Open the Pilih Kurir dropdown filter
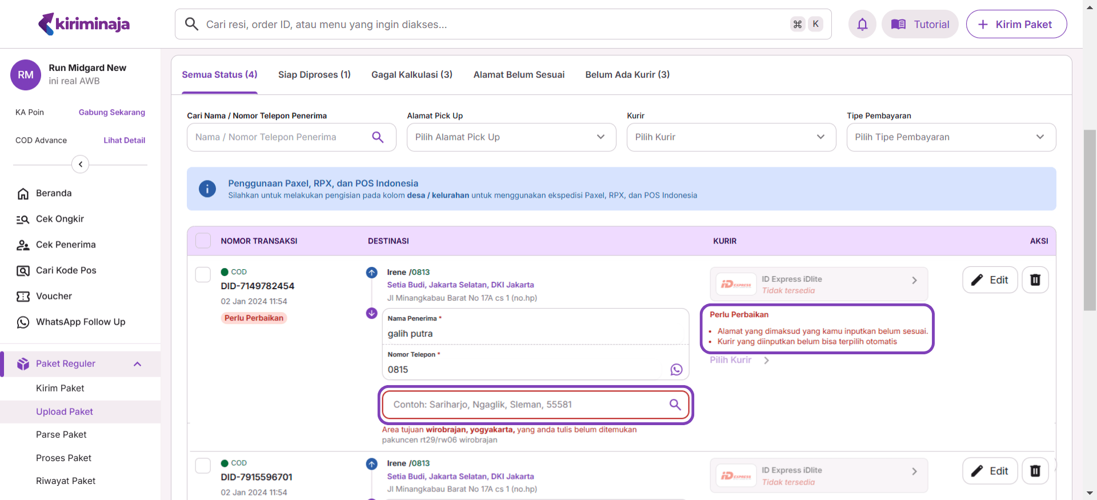1097x500 pixels. 731,137
